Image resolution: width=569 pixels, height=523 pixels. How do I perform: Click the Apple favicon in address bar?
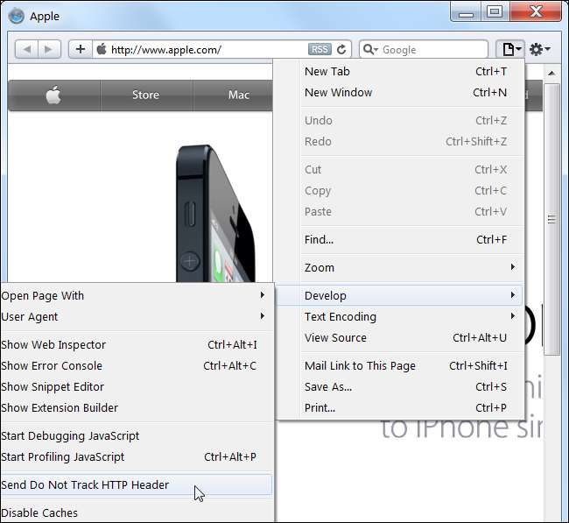[102, 49]
